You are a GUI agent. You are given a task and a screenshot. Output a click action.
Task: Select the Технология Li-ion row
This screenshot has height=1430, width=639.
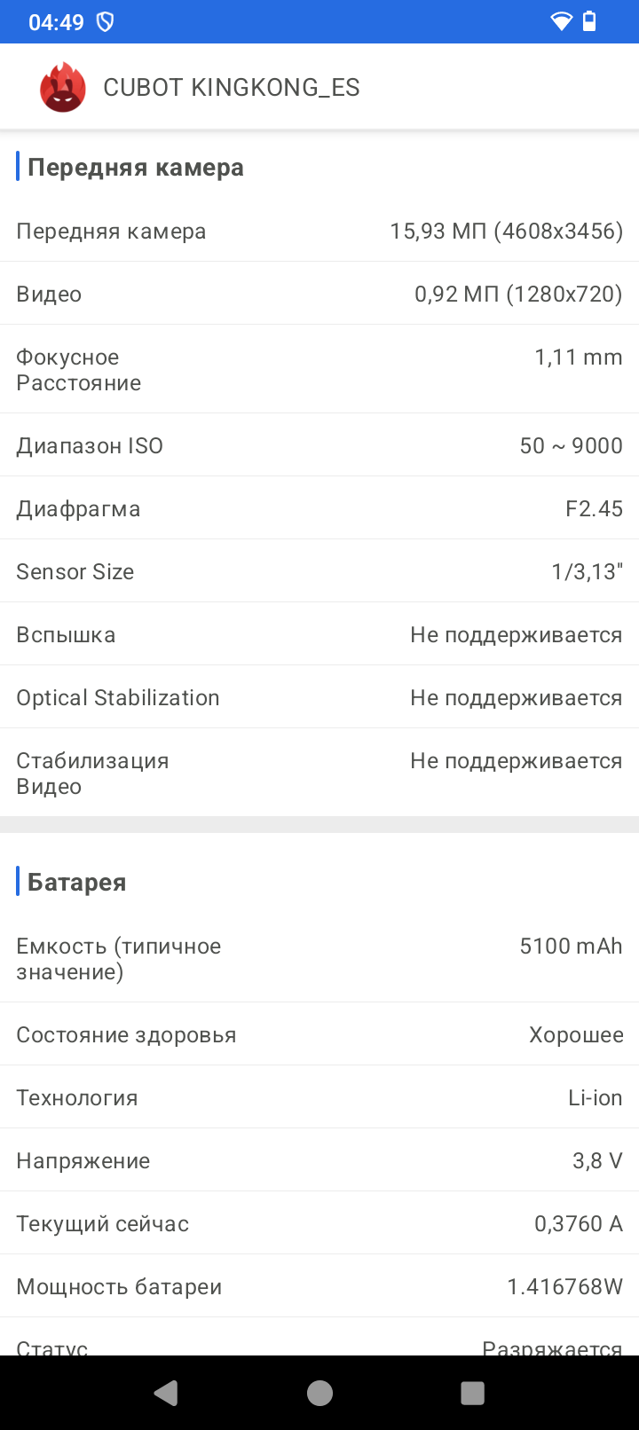(x=319, y=1098)
